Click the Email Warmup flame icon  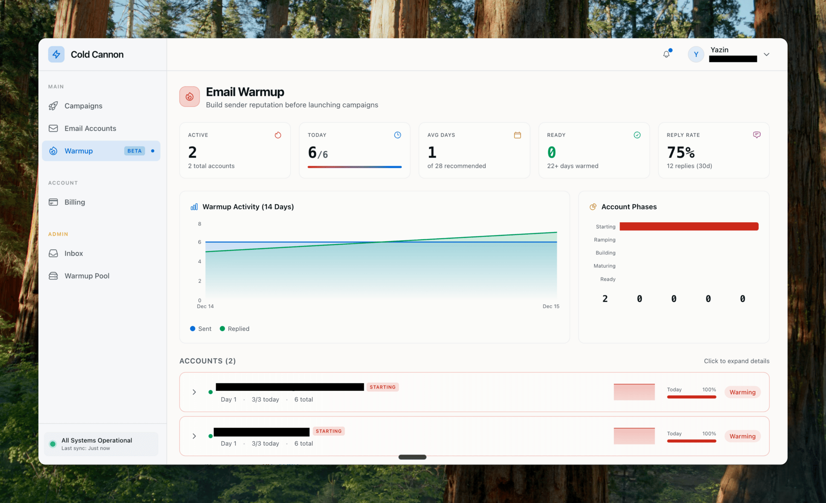(189, 97)
